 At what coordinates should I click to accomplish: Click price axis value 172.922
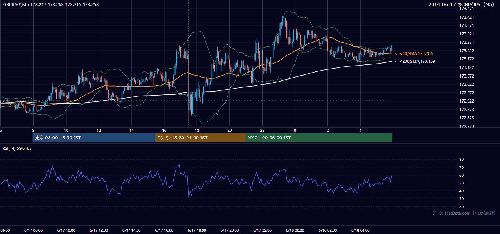coord(466,101)
